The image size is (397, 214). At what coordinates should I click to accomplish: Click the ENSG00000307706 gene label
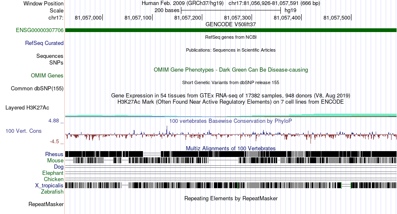coord(40,30)
